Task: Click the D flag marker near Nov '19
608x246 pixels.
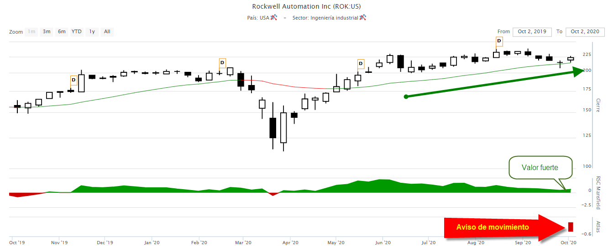Action: point(73,80)
